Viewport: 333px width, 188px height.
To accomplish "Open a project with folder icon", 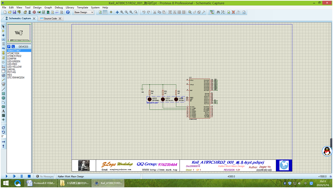I will pos(10,12).
